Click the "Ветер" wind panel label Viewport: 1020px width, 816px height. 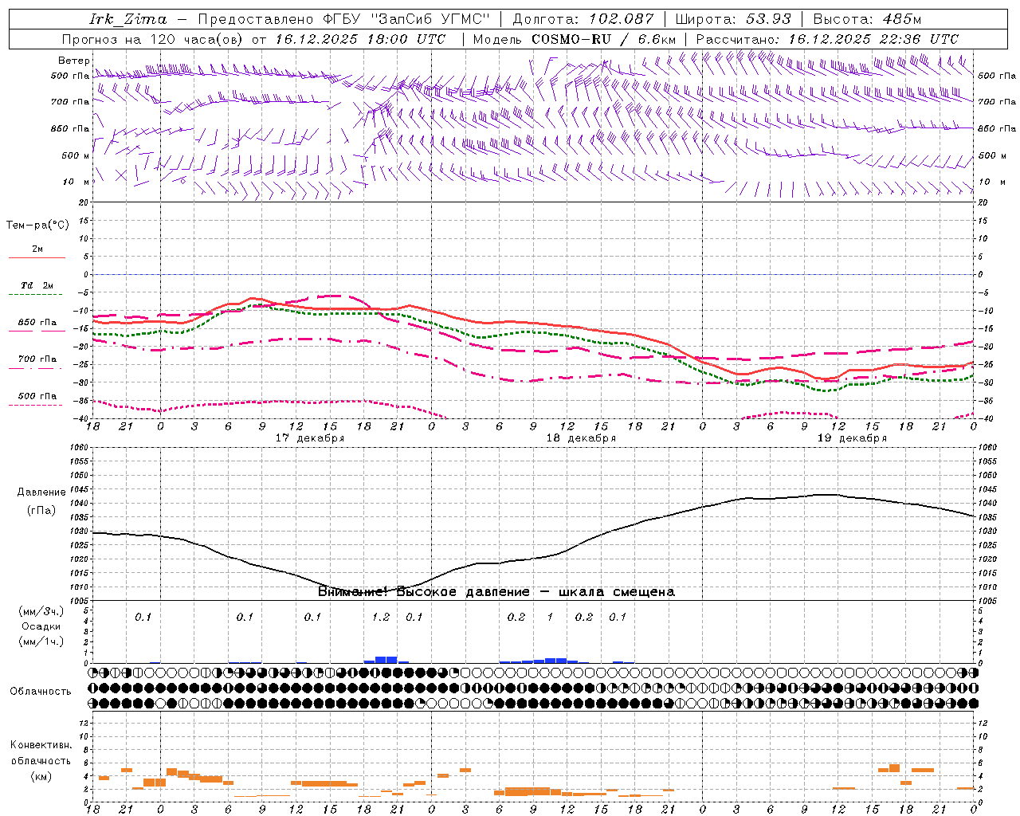tap(74, 61)
